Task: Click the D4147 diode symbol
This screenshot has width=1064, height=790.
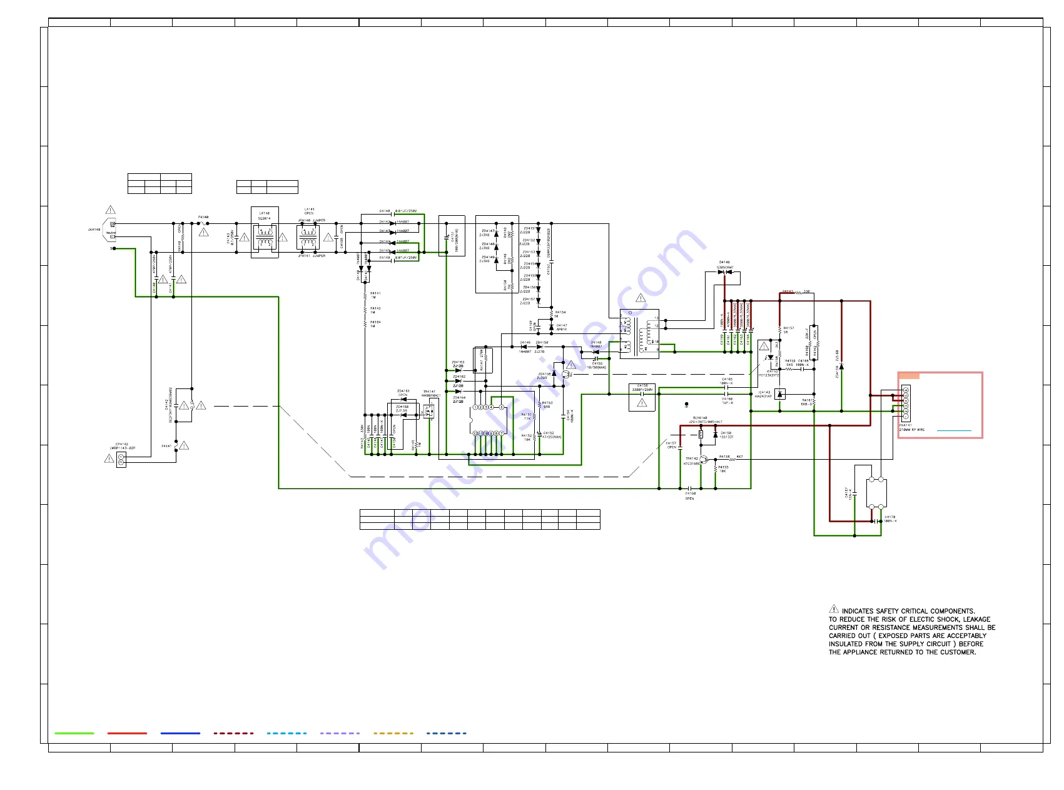Action: pos(551,327)
